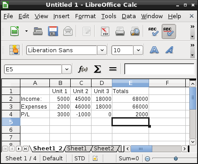Click the horizontal scrollbar right arrow
198x164 pixels.
[184, 149]
